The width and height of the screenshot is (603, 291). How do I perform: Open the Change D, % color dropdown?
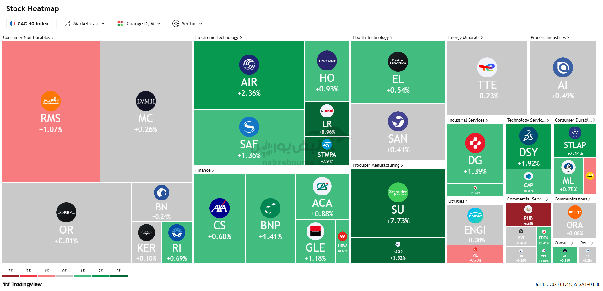pyautogui.click(x=139, y=23)
